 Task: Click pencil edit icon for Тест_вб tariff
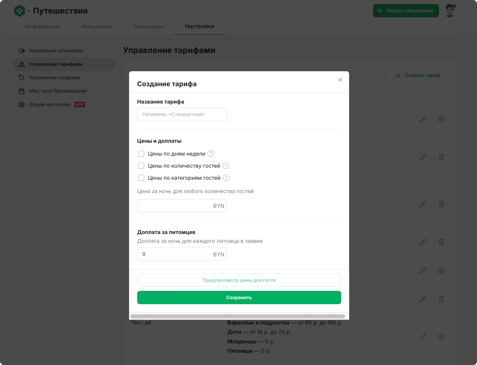[423, 337]
